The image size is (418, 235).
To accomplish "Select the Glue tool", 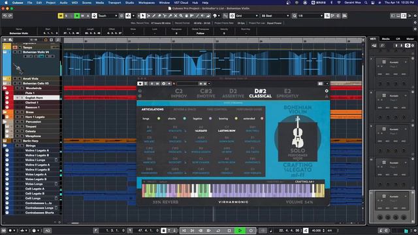I will pos(170,16).
